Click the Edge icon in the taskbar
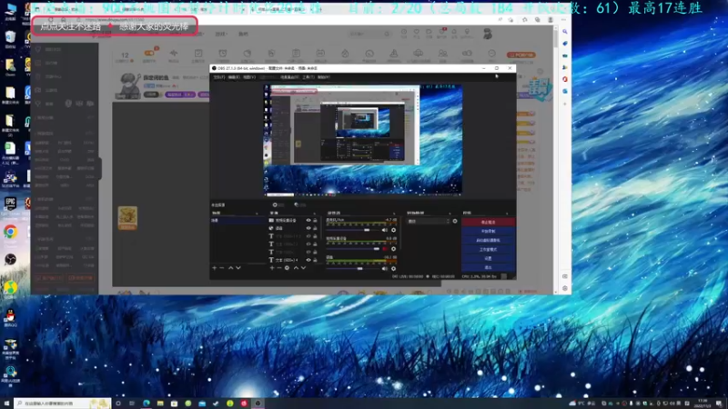The image size is (728, 409). click(147, 404)
